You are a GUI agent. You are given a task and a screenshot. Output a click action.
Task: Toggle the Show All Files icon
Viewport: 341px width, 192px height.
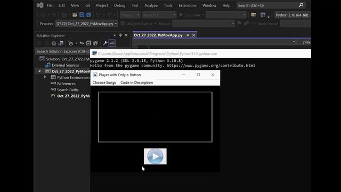(95, 43)
